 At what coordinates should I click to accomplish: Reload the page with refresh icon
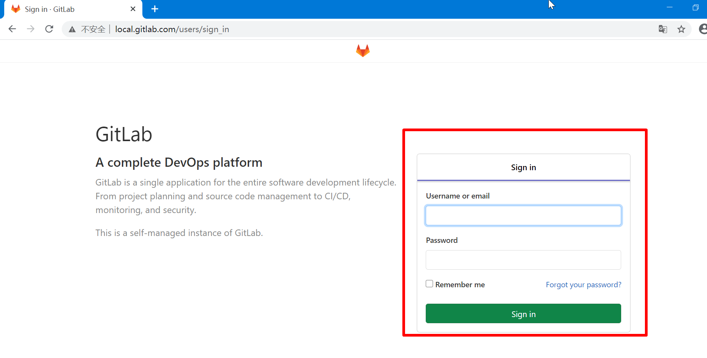click(49, 29)
